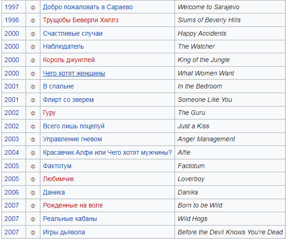
Task: Open the Добро пожаловать в Сараево link
Action: (x=88, y=7)
